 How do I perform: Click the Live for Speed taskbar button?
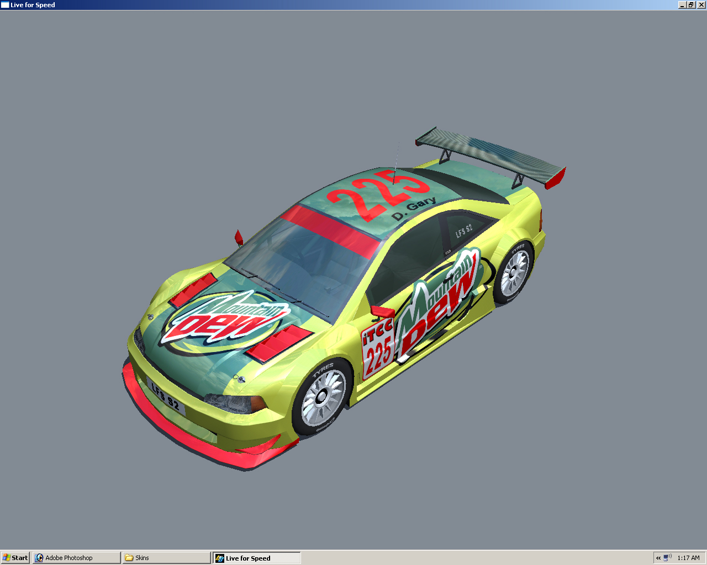point(257,558)
